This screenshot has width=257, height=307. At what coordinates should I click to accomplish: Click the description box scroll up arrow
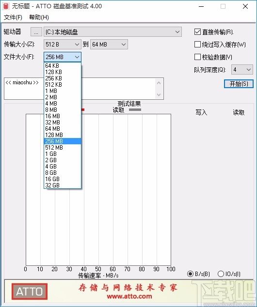(159, 83)
